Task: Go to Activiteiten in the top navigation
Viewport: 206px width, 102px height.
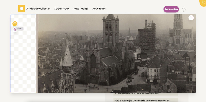Action: [x=99, y=9]
